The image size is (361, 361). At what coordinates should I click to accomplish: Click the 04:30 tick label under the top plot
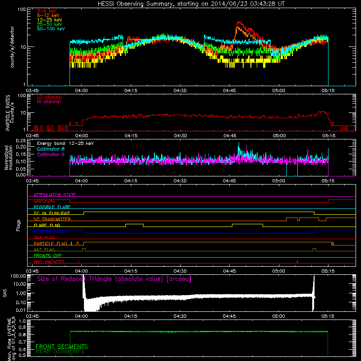(x=180, y=91)
